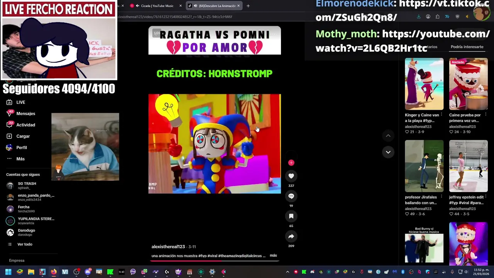494x278 pixels.
Task: Open a new browser tab
Action: pyautogui.click(x=248, y=6)
